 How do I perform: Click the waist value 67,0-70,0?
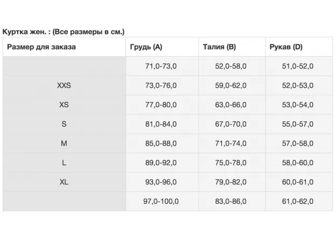click(230, 124)
